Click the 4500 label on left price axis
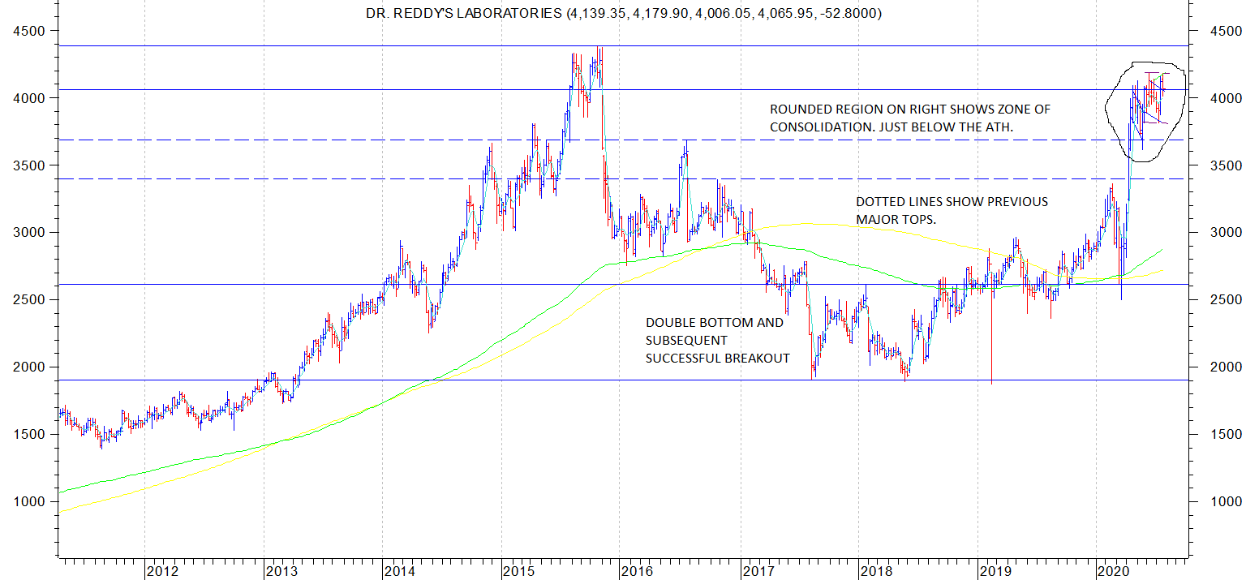 [28, 31]
